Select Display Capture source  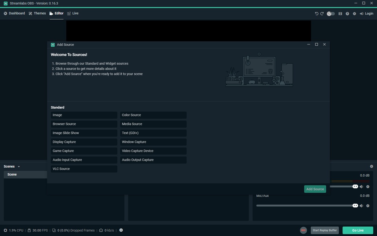pyautogui.click(x=84, y=142)
